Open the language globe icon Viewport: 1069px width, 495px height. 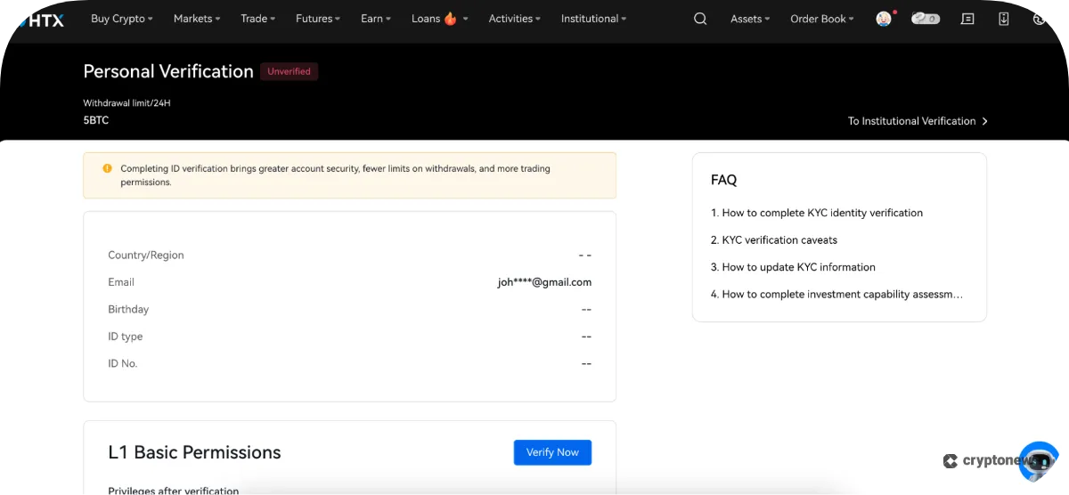[x=1039, y=19]
